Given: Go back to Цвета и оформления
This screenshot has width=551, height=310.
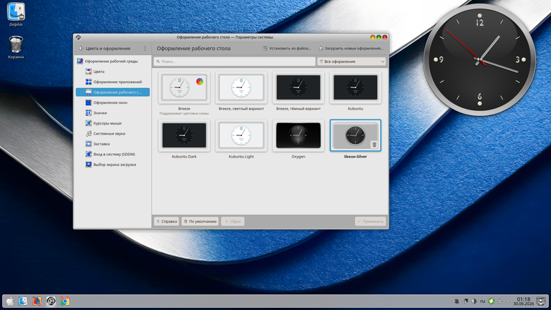Looking at the screenshot, I should click(104, 49).
